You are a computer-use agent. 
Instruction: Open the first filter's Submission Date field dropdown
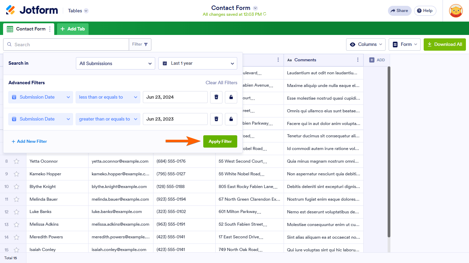41,97
